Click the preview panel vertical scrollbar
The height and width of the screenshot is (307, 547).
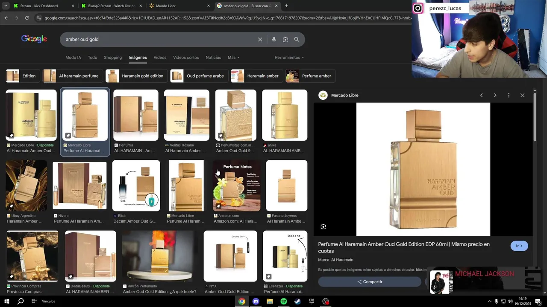click(535, 117)
